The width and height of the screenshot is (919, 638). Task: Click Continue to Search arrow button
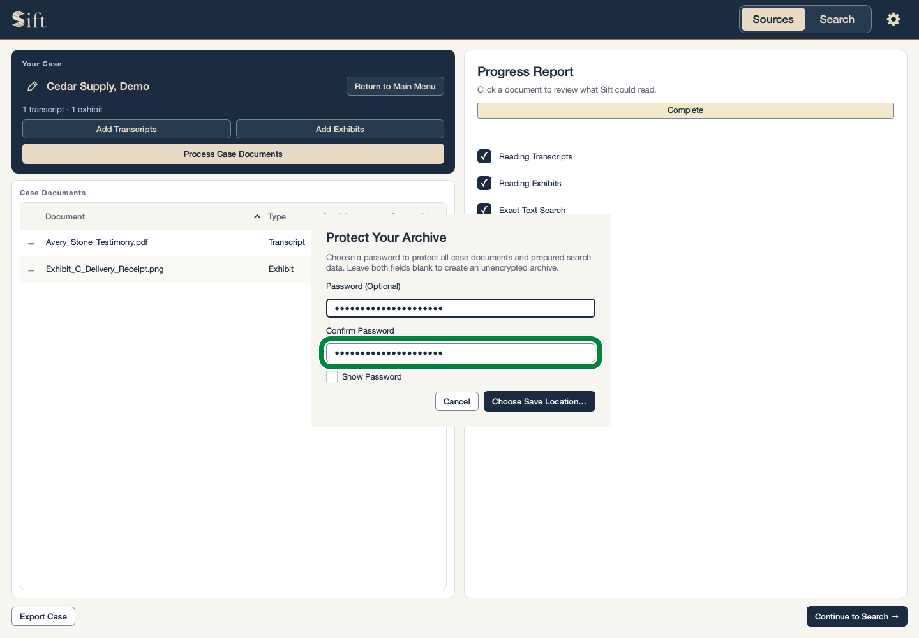coord(857,616)
